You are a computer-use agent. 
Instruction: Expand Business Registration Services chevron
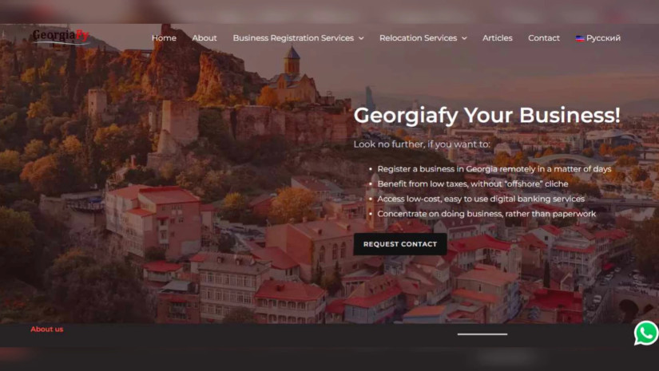click(x=361, y=38)
